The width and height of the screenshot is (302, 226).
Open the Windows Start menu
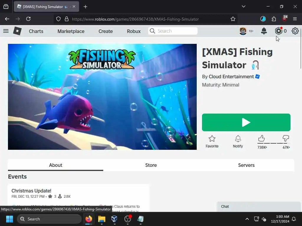click(x=9, y=219)
